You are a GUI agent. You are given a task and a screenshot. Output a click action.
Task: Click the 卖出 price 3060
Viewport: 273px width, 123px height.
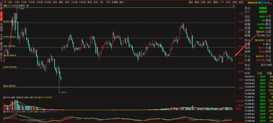click(263, 8)
